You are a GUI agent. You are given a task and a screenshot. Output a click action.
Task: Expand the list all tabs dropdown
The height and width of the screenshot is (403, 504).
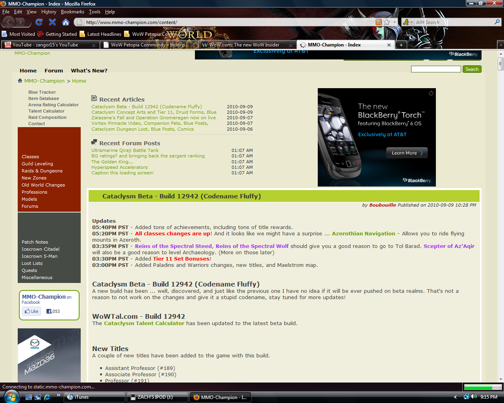point(500,45)
